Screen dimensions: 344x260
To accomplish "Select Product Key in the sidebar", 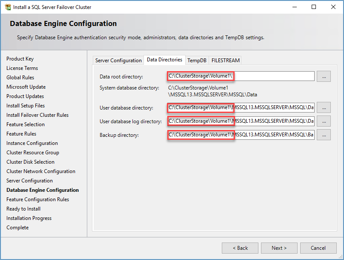I will tap(20, 58).
